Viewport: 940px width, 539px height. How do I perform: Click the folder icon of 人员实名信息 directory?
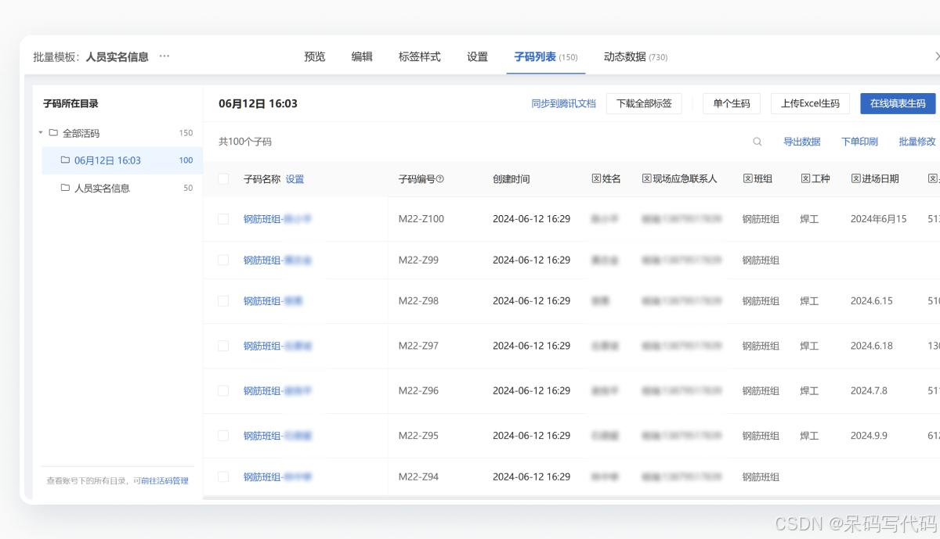coord(66,188)
